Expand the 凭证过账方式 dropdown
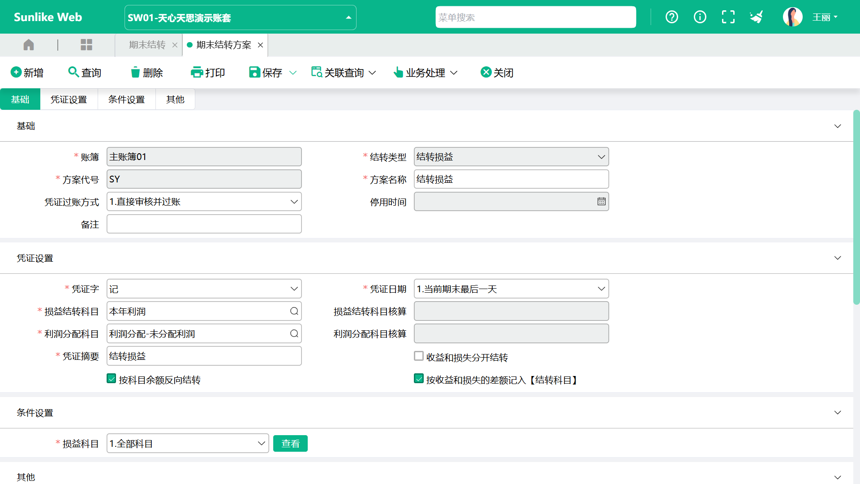This screenshot has height=484, width=860. click(204, 202)
